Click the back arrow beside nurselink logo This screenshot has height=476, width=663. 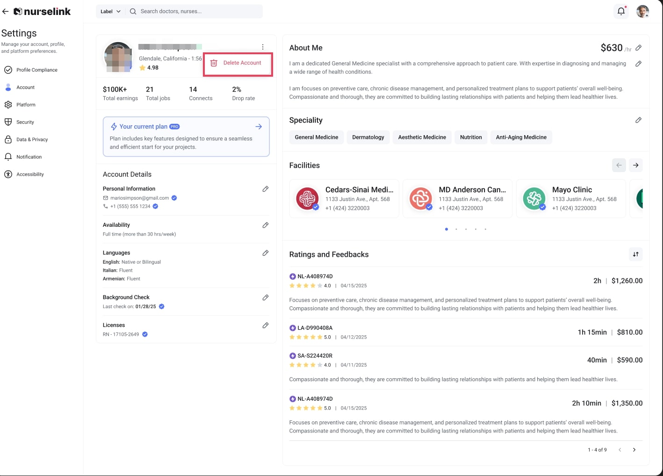coord(6,11)
